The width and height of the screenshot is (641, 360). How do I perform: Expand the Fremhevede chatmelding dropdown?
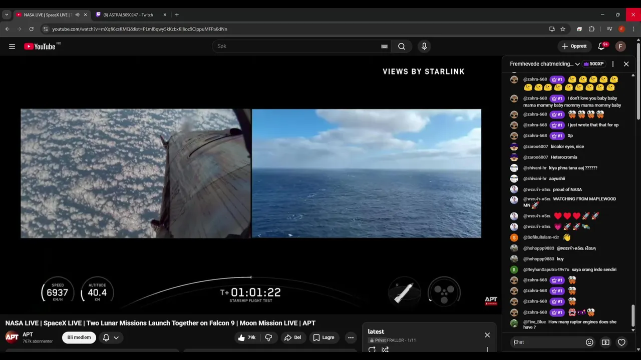(545, 64)
